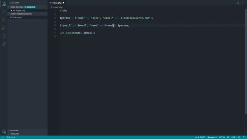Change indentation via Spaces: 4

pyautogui.click(x=212, y=137)
